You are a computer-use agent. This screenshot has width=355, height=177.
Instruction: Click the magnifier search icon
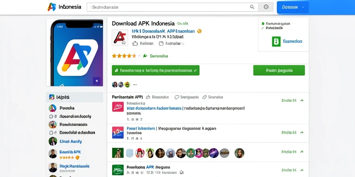coord(252,7)
